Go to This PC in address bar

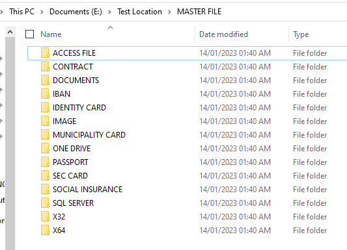click(21, 12)
